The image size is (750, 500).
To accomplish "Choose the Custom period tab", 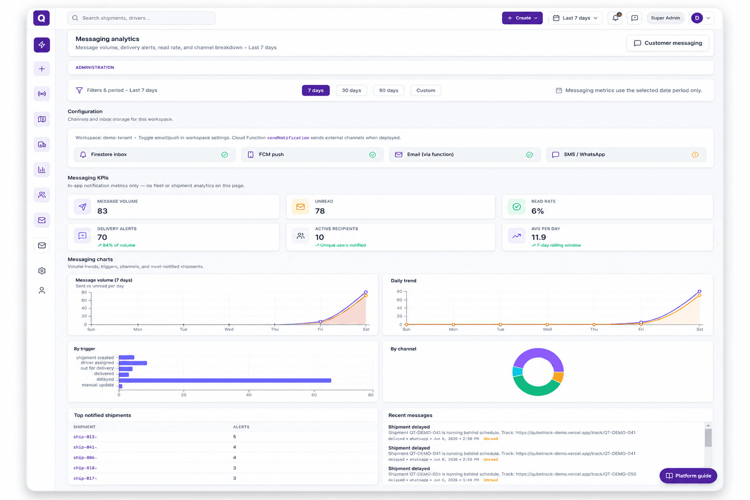I will 426,90.
